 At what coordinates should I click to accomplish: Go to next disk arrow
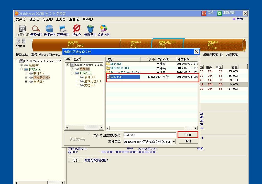click(x=23, y=41)
